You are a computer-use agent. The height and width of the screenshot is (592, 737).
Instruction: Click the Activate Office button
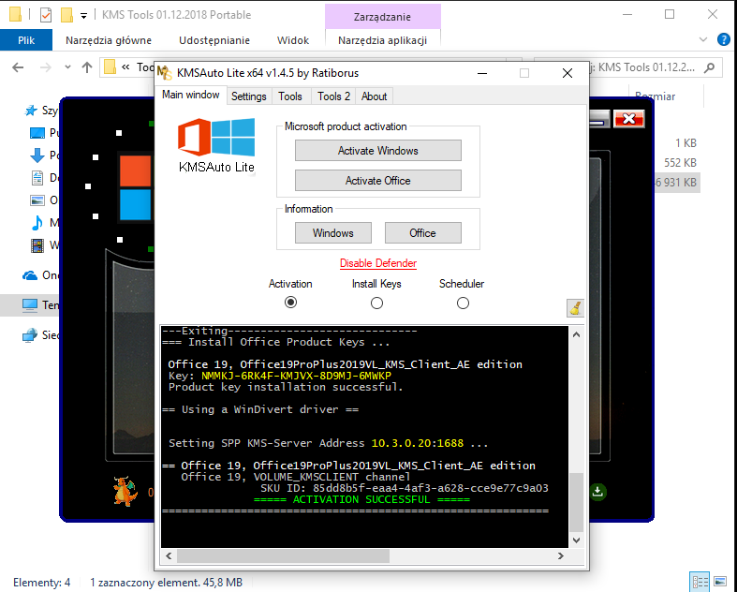378,181
